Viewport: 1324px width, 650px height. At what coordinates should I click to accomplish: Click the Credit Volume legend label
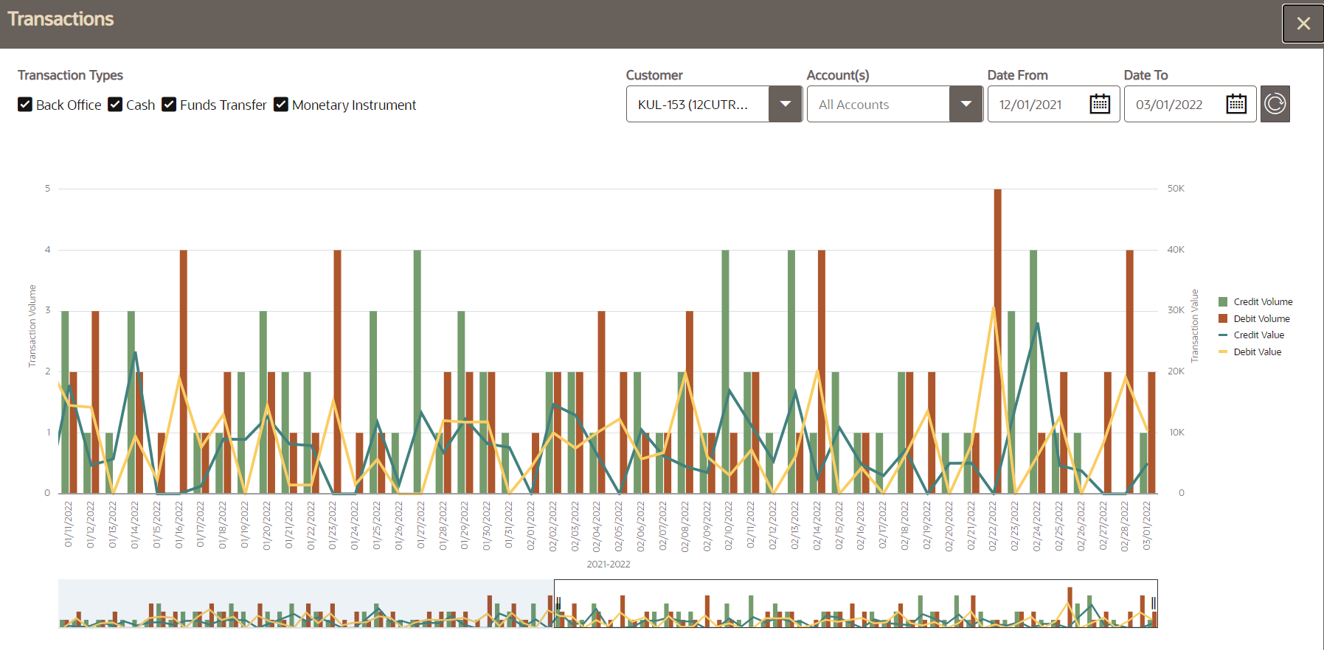1263,301
